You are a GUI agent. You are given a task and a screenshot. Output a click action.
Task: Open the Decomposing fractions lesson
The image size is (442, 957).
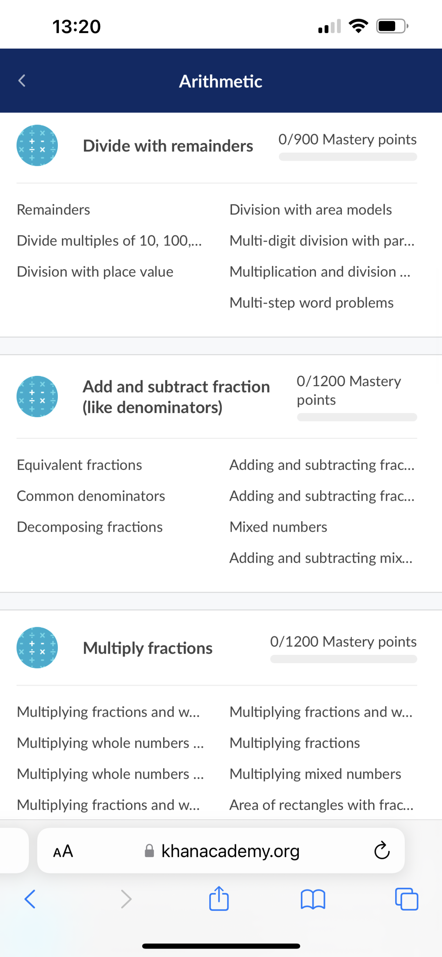(x=90, y=527)
